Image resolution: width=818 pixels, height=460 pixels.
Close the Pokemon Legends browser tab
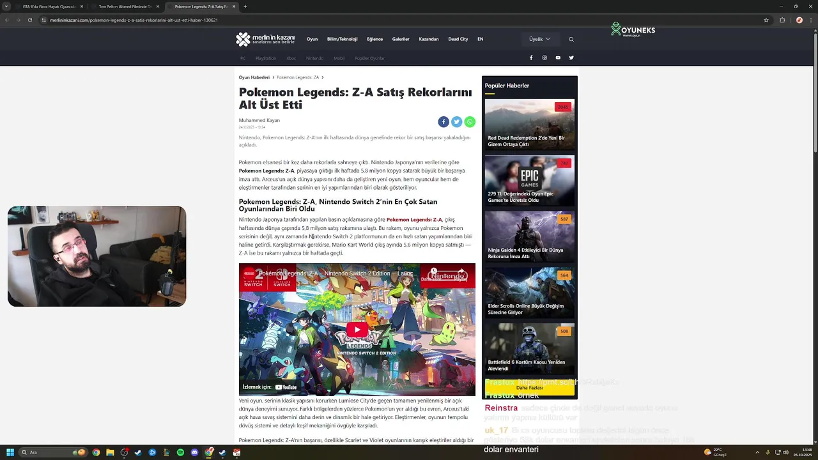click(x=233, y=6)
